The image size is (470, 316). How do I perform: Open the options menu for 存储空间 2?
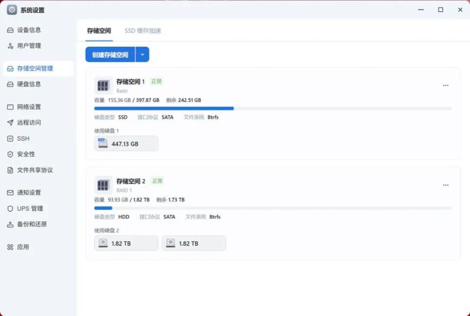coord(446,185)
